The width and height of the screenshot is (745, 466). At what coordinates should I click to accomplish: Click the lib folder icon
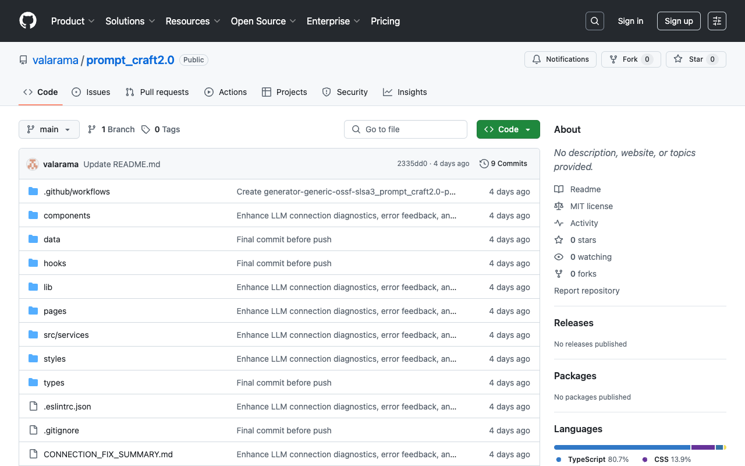point(33,287)
